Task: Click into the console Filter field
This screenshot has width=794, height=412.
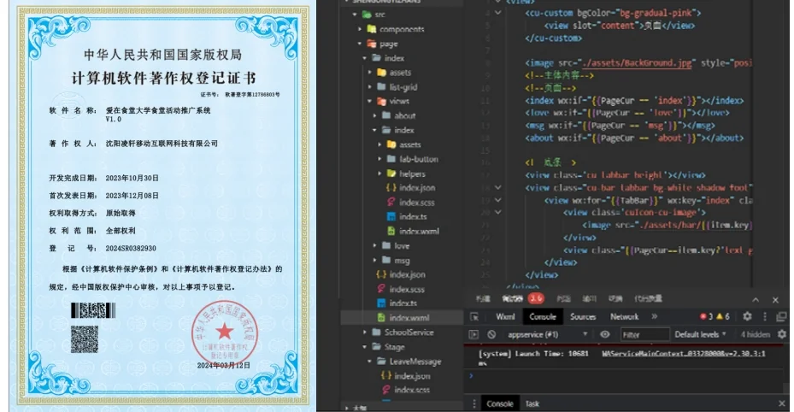Action: [x=644, y=334]
